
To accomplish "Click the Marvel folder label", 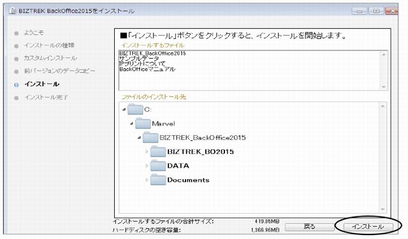I will pyautogui.click(x=163, y=124).
